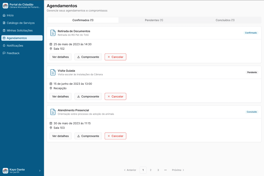This screenshot has height=176, width=264.
Task: Open Catálogo de Serviços in sidebar
Action: click(x=22, y=23)
